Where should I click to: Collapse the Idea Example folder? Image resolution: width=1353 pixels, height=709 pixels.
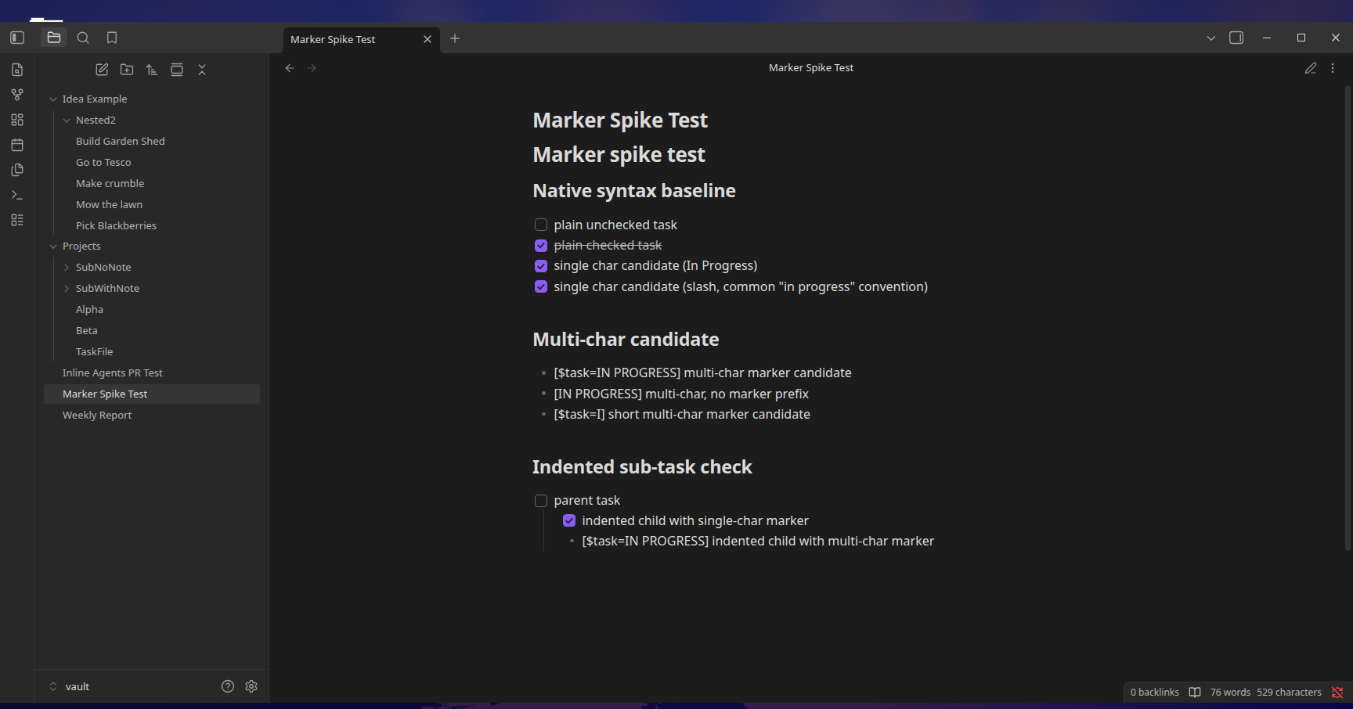(53, 99)
